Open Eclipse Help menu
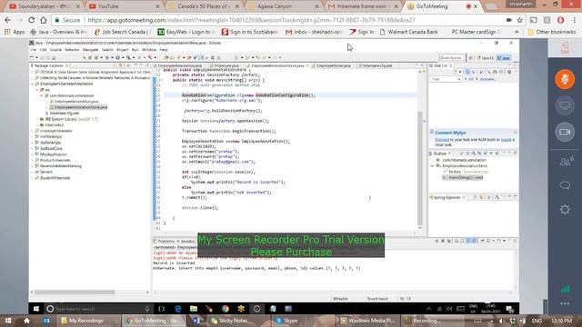 pyautogui.click(x=164, y=50)
